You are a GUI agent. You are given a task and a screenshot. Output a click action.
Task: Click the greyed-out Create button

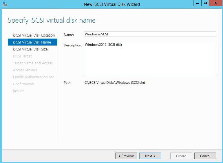click(181, 156)
